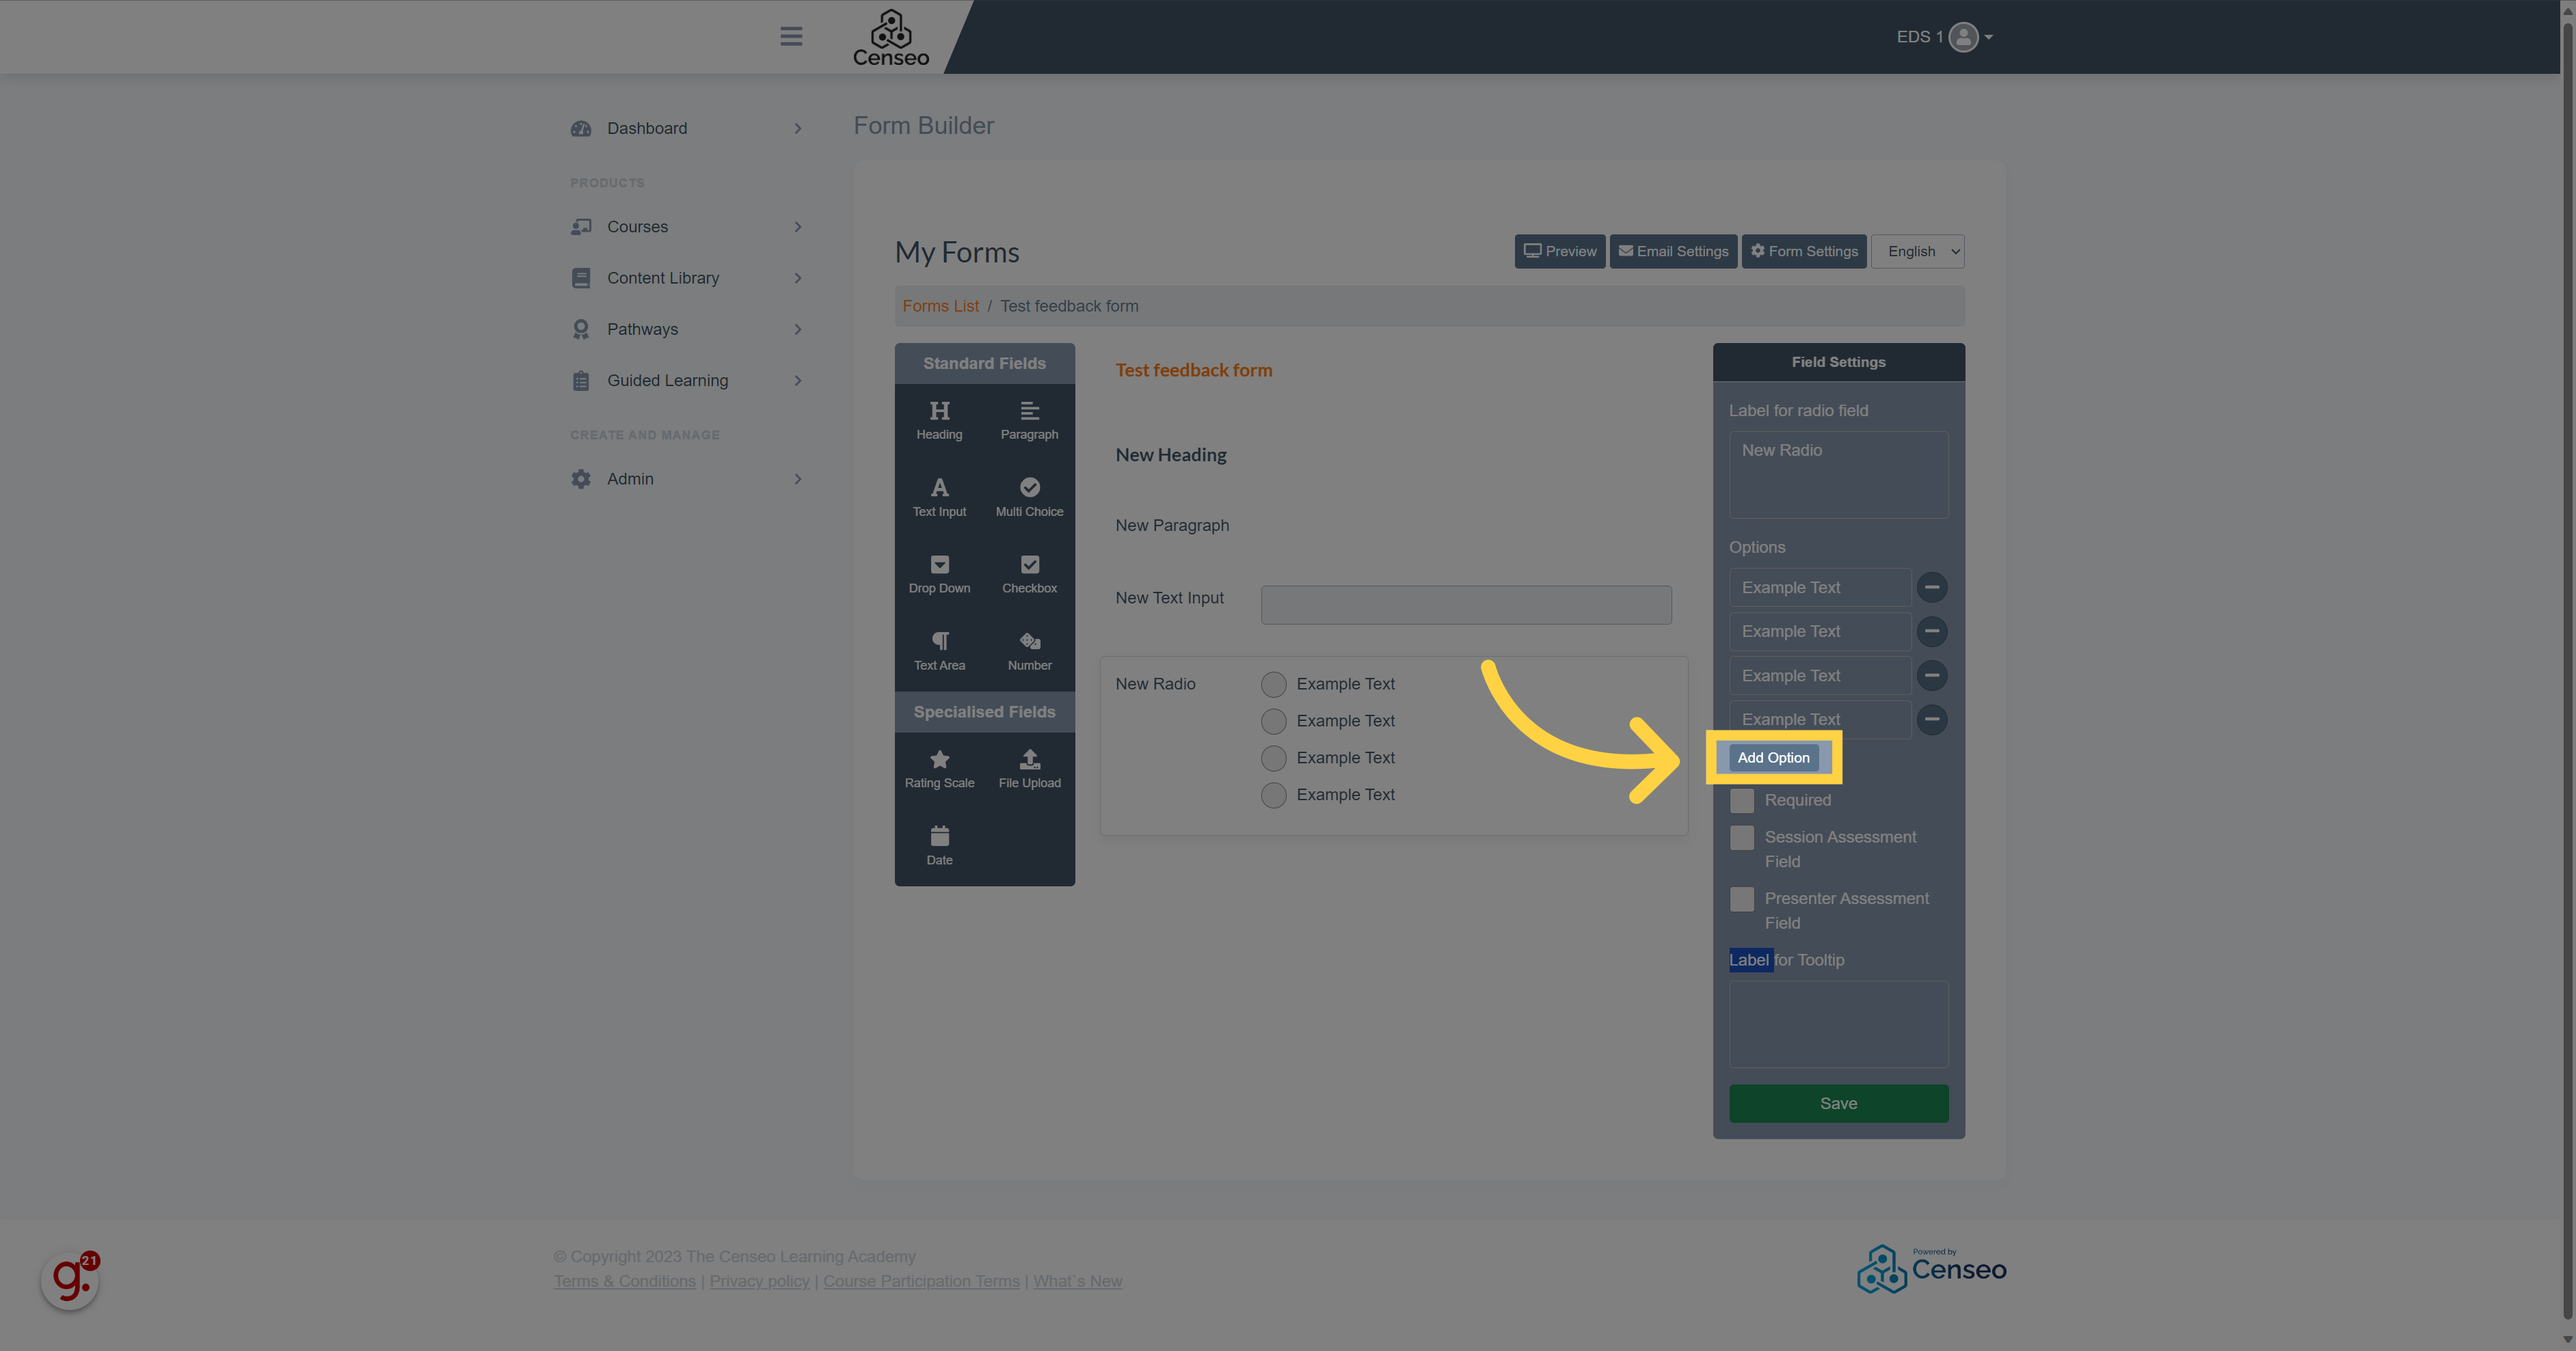Expand the Dashboard navigation item

click(796, 128)
